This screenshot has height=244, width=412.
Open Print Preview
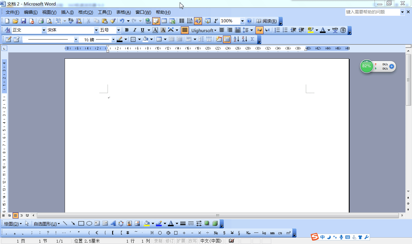point(49,21)
